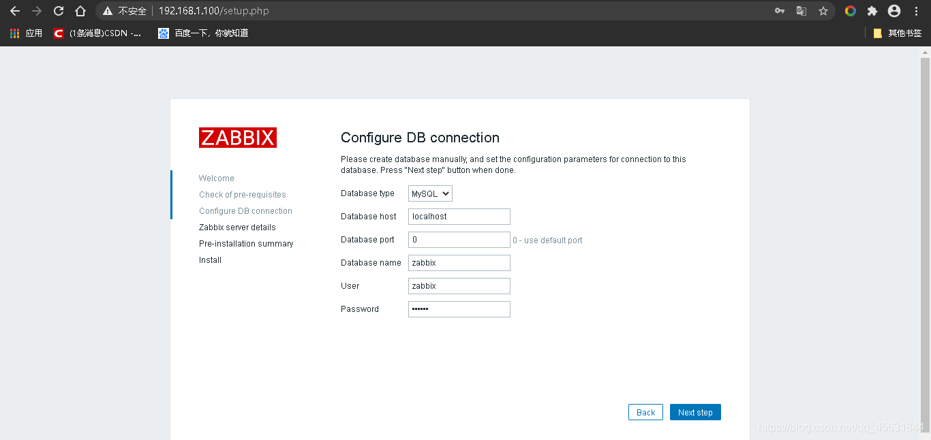Click the '0 - use default port' hint
Viewport: 931px width, 440px height.
click(547, 240)
